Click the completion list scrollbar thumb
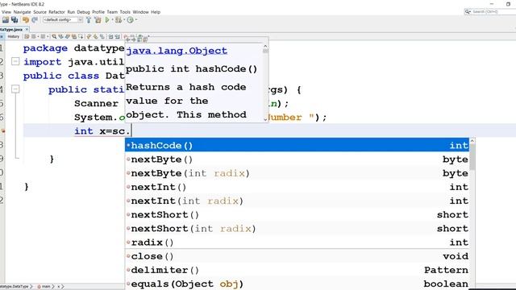 click(x=472, y=157)
